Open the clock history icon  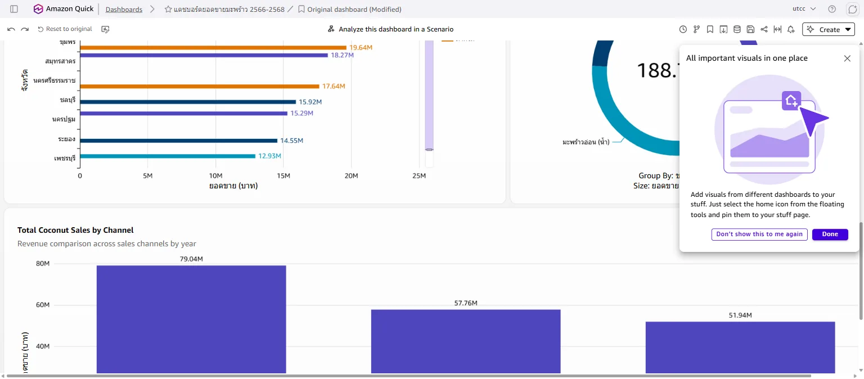point(683,29)
